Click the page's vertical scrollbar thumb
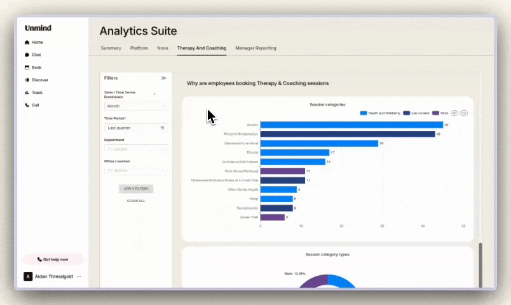511x305 pixels. tap(480, 264)
